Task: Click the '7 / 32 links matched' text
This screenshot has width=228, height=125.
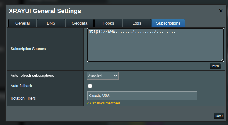Action: pos(103,103)
